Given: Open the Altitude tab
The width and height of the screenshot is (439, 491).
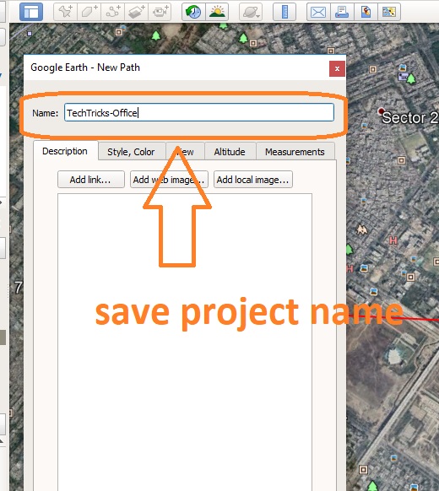Looking at the screenshot, I should pyautogui.click(x=230, y=152).
